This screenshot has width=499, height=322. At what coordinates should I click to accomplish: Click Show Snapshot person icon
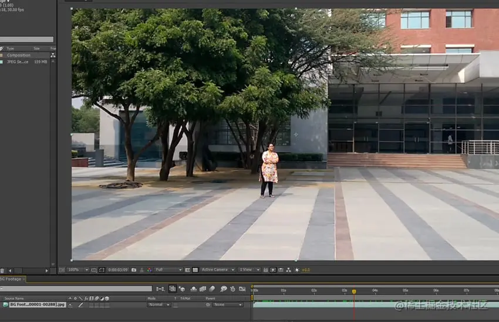coord(141,270)
